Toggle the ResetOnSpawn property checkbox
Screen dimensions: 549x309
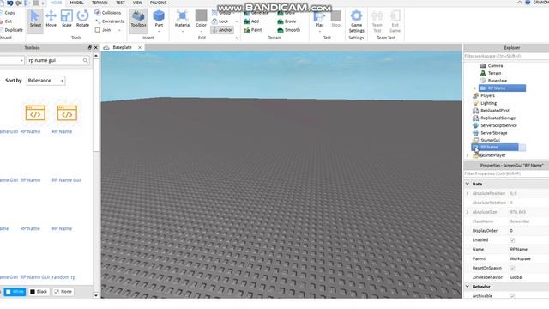512,269
